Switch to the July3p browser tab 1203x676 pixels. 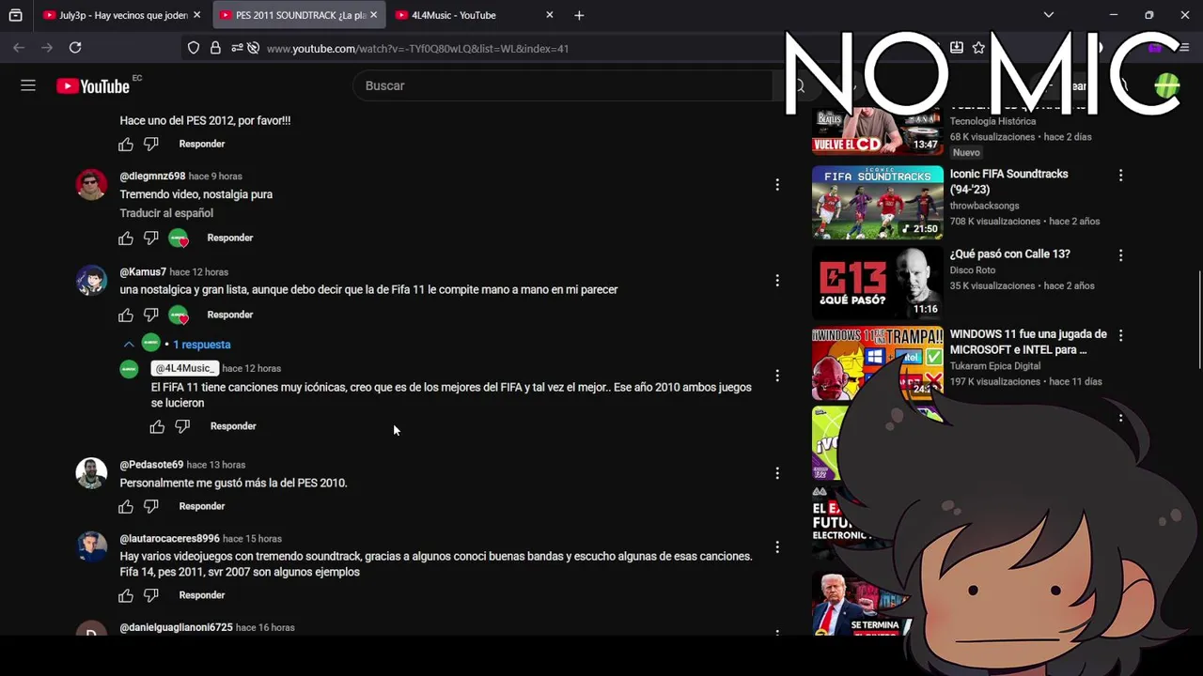tap(122, 15)
